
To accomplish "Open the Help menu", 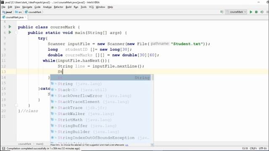I will coord(110,7).
